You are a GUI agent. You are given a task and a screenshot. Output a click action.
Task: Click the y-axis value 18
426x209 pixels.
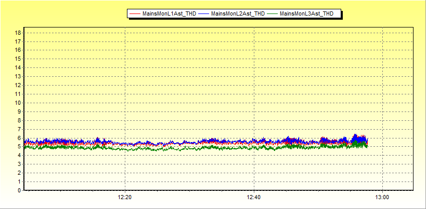(x=18, y=33)
